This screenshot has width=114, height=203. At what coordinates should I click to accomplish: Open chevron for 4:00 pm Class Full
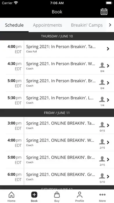click(x=108, y=49)
